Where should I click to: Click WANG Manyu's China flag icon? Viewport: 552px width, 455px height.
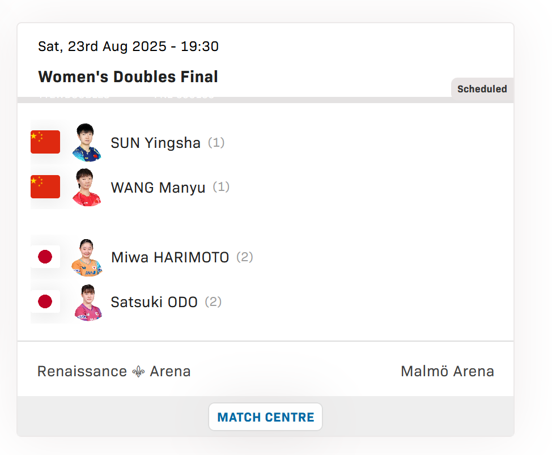45,186
